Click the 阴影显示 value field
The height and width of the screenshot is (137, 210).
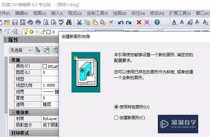coord(50,125)
